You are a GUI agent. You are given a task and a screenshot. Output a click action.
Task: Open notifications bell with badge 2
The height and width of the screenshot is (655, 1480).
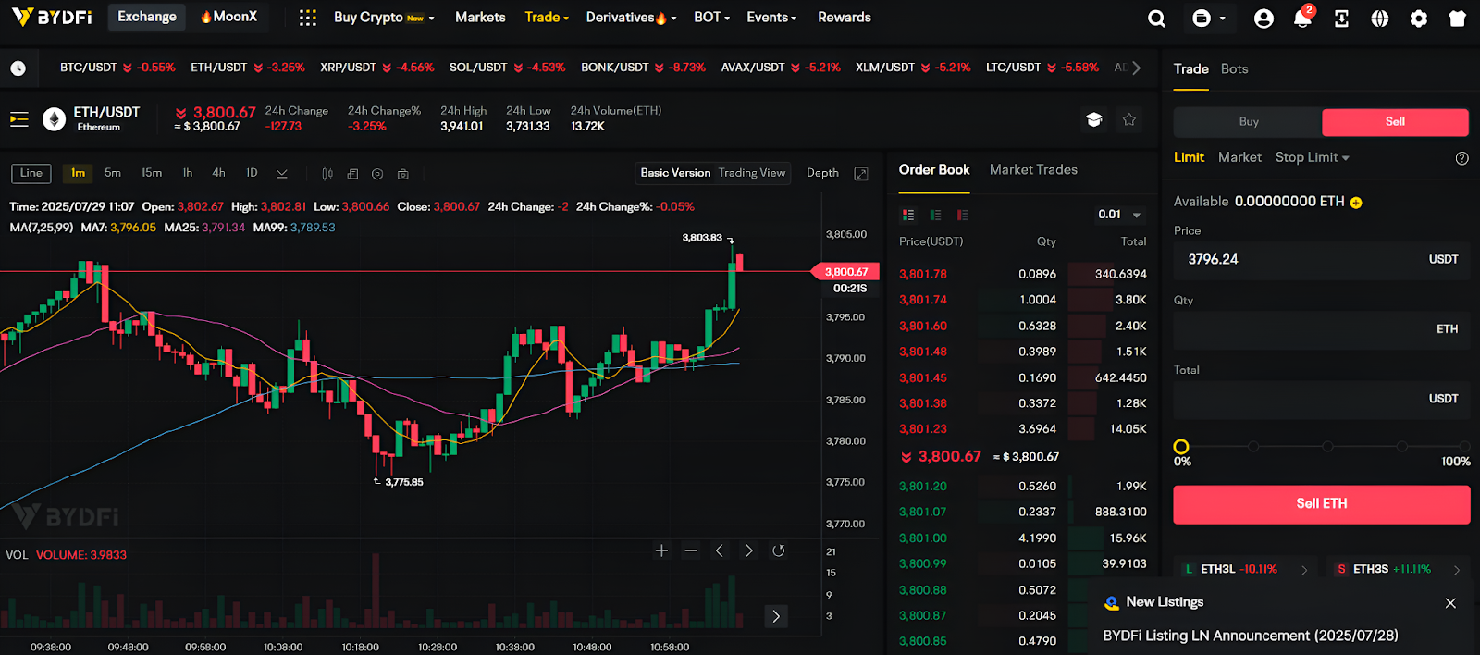(x=1302, y=18)
